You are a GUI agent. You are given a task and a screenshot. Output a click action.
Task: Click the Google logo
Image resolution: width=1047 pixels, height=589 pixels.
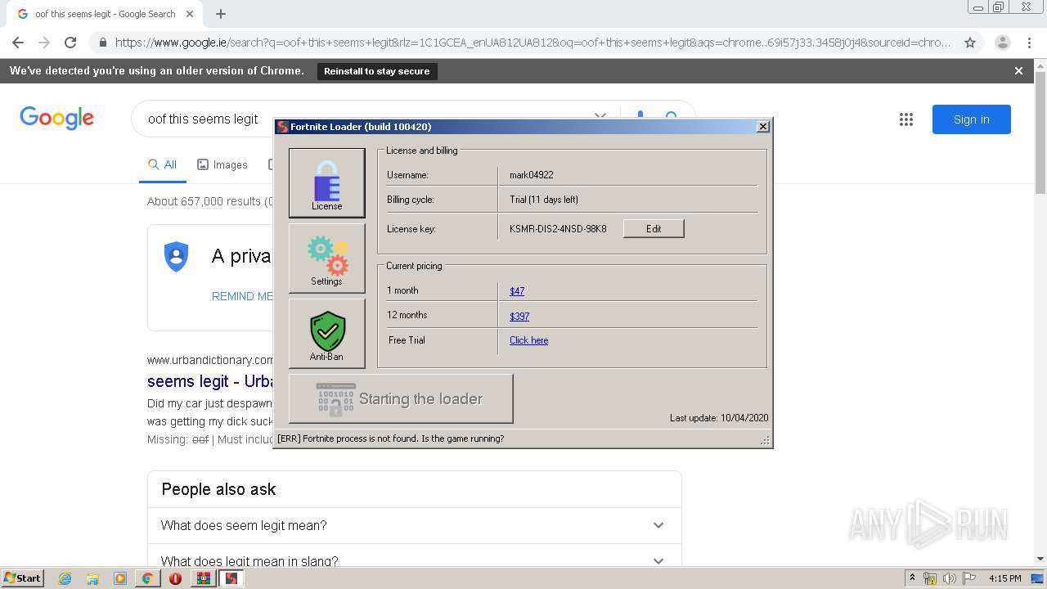click(x=57, y=119)
